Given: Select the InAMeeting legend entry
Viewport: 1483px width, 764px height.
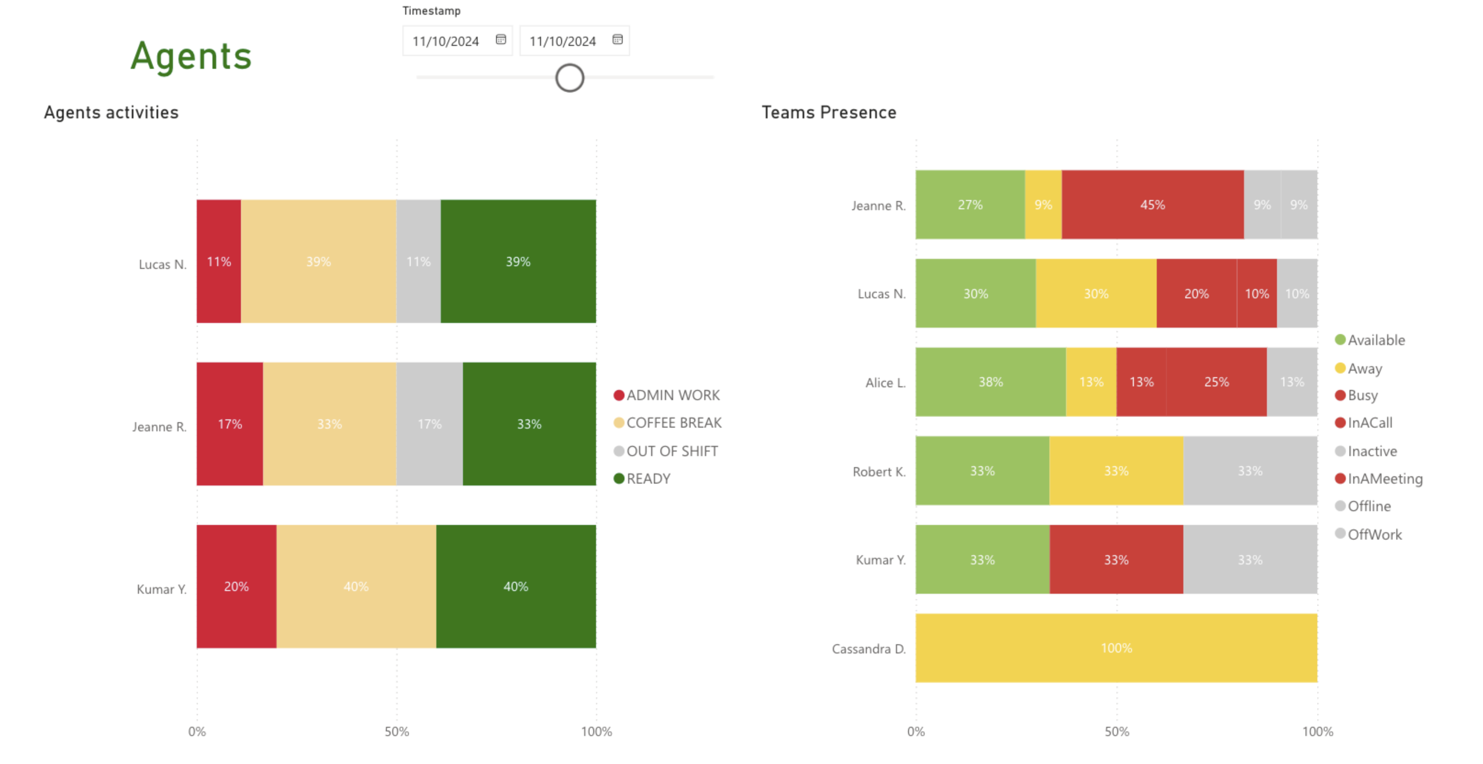Looking at the screenshot, I should point(1384,479).
